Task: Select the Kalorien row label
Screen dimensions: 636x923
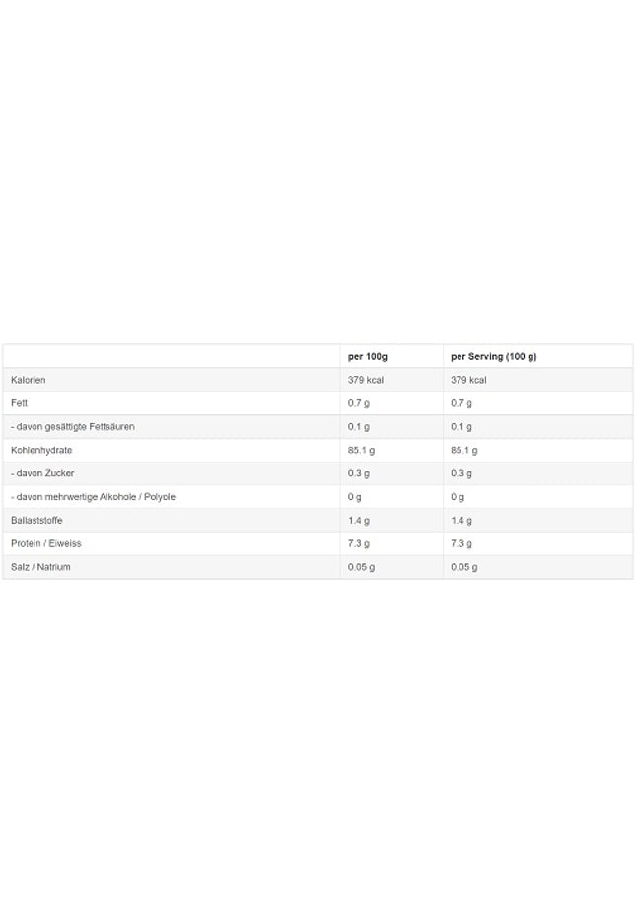Action: click(29, 380)
